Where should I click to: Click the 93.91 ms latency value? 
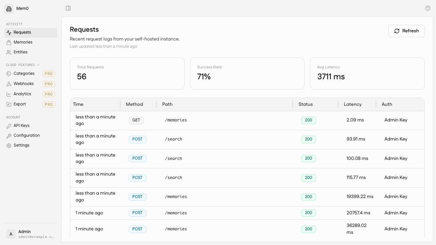pos(356,139)
